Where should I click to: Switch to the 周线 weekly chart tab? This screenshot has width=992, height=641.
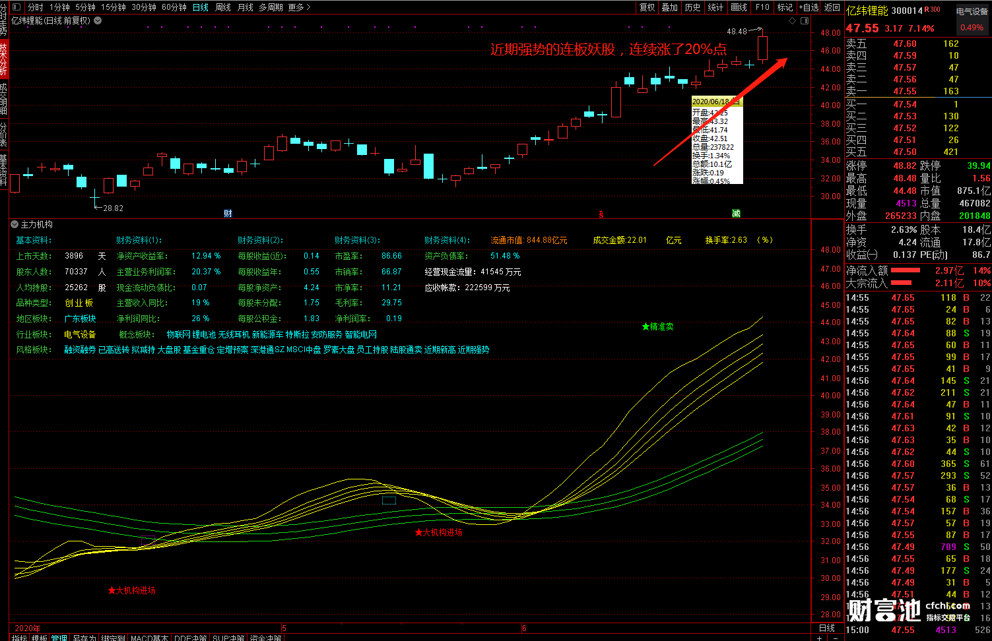(223, 7)
